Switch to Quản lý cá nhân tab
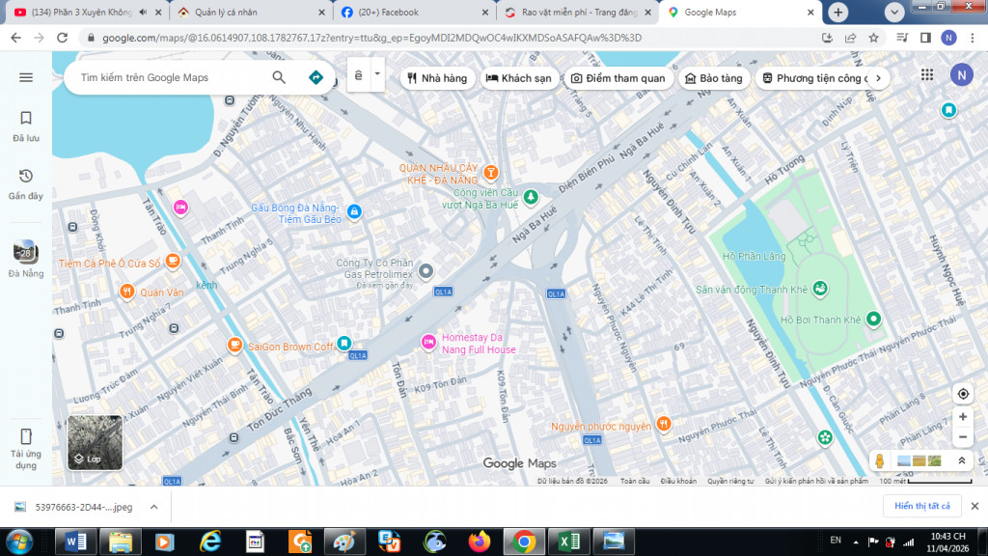Image resolution: width=988 pixels, height=556 pixels. [x=246, y=13]
